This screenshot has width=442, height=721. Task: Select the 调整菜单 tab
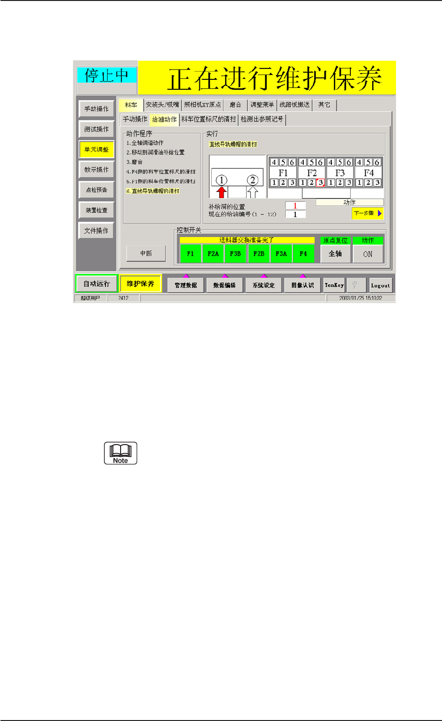click(262, 105)
